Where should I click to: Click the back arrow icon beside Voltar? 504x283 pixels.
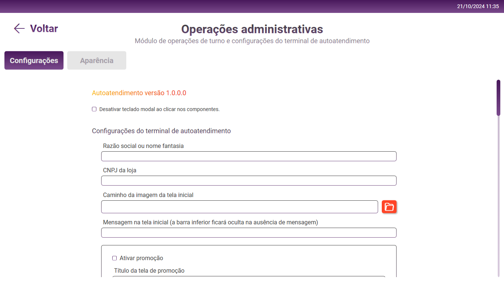19,28
